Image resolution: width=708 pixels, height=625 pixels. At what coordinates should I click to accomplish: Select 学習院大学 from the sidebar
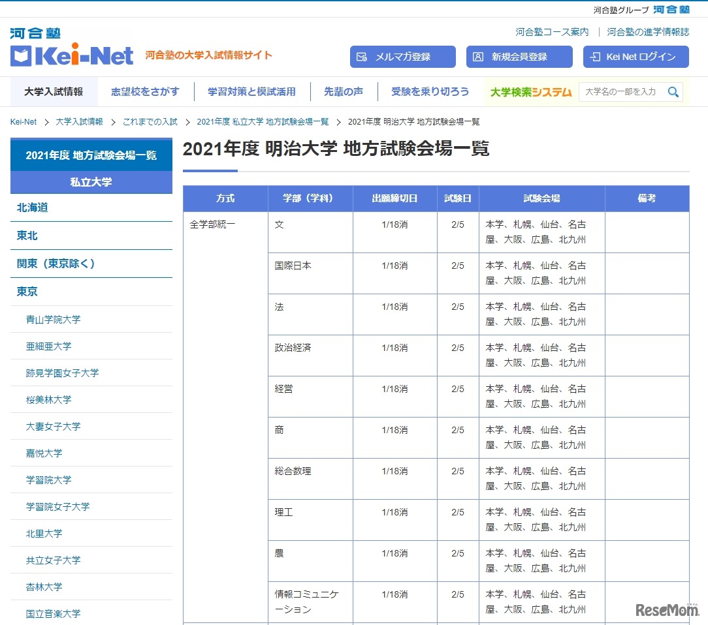point(49,480)
